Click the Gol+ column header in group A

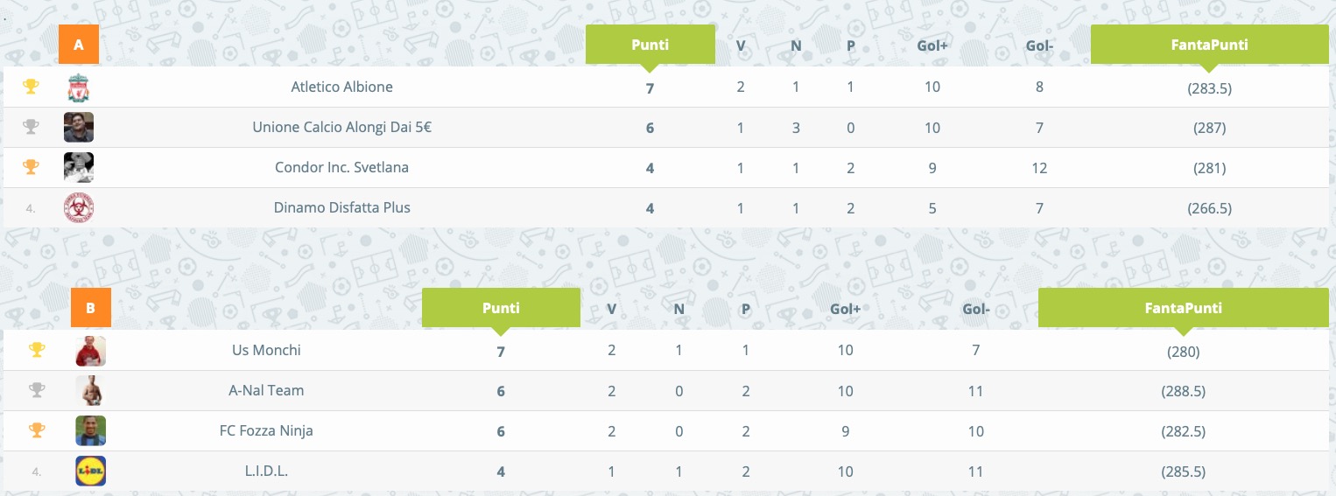click(932, 45)
